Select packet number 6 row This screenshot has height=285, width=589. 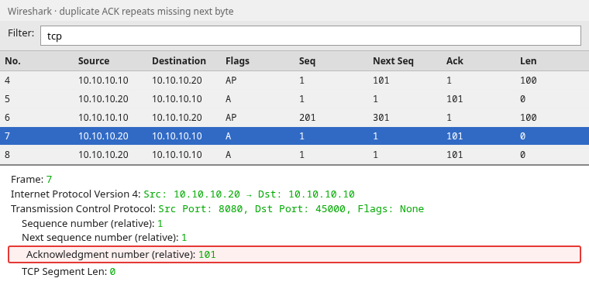[x=294, y=118]
